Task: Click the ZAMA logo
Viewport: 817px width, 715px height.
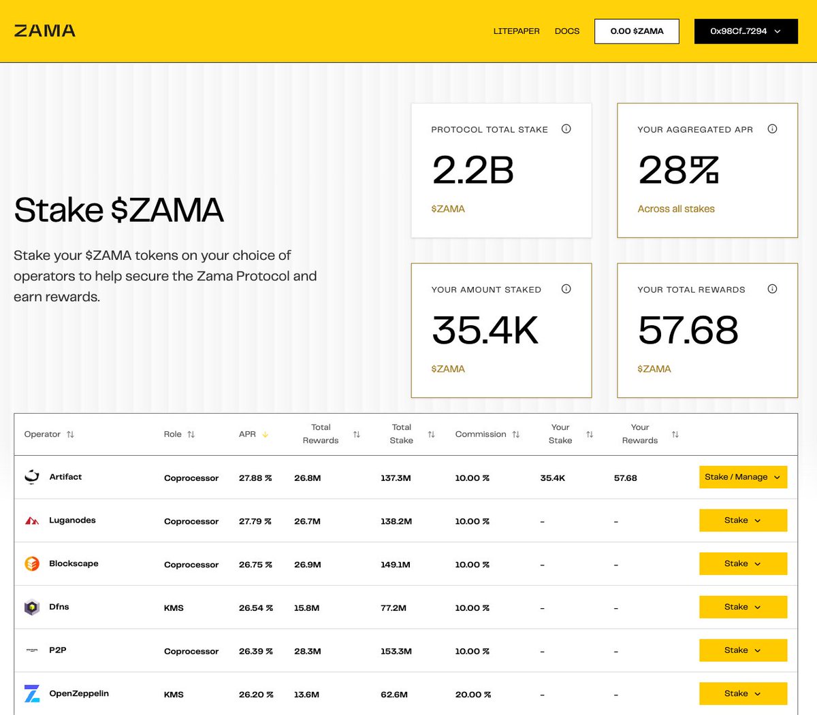Action: click(x=45, y=31)
